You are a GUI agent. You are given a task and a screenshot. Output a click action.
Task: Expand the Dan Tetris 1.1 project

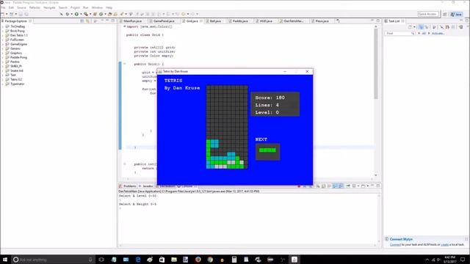(3, 35)
